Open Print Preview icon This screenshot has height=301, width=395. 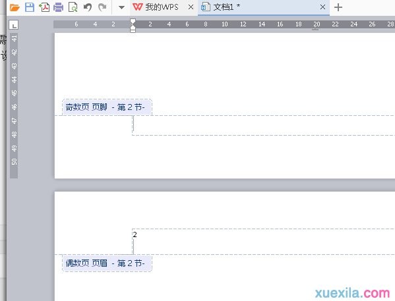(73, 7)
